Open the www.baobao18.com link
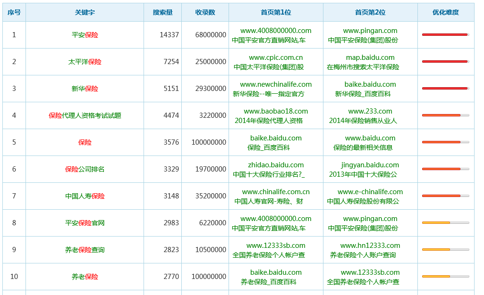 (274, 111)
